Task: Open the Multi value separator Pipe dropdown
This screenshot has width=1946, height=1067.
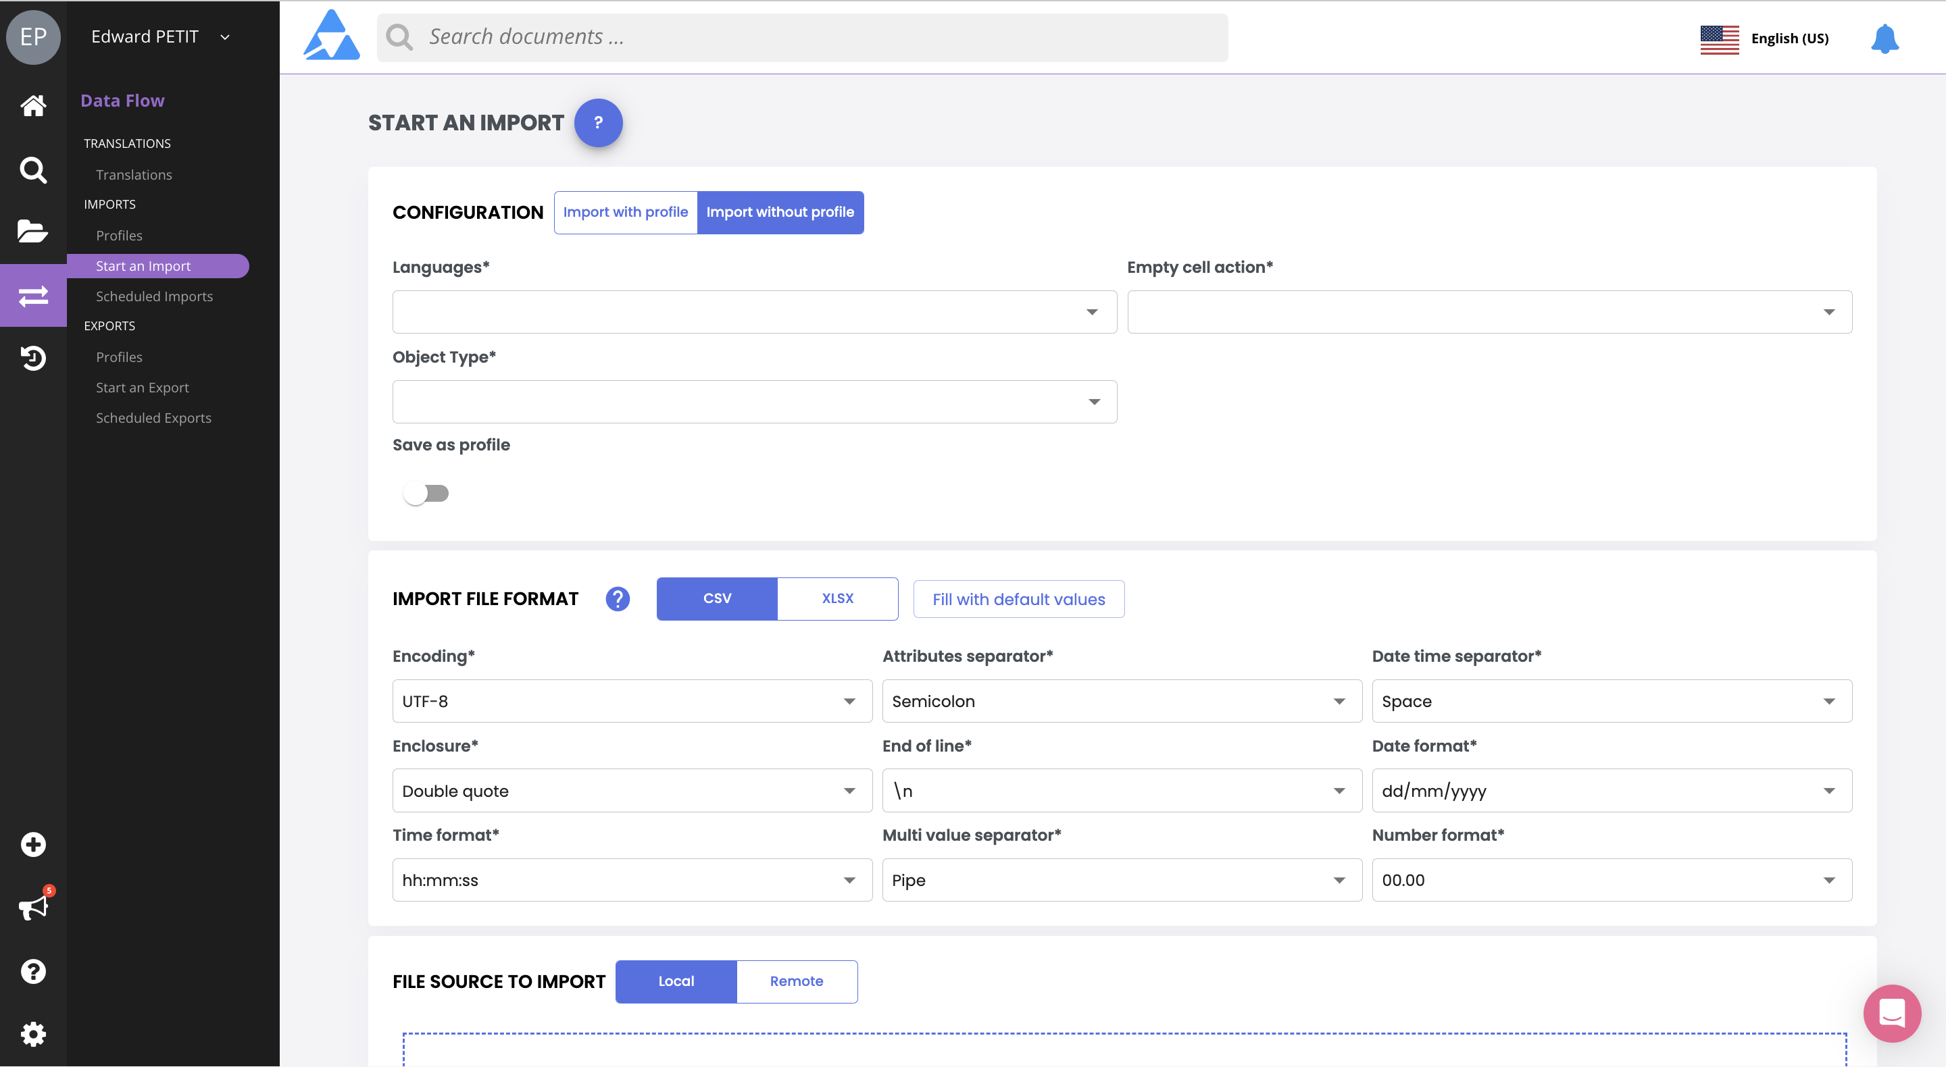Action: pyautogui.click(x=1122, y=880)
